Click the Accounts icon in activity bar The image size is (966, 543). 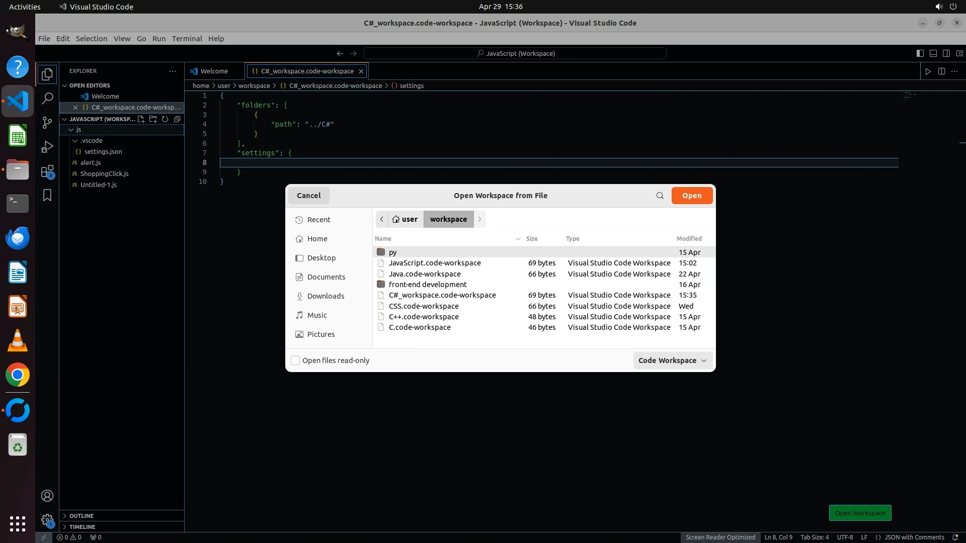pos(47,496)
